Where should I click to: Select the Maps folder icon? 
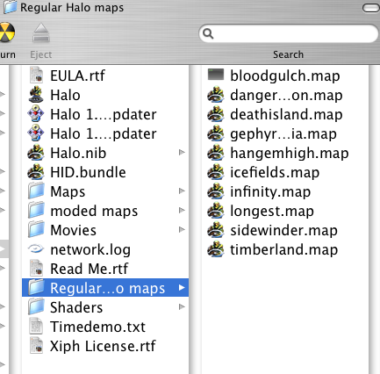pyautogui.click(x=36, y=191)
